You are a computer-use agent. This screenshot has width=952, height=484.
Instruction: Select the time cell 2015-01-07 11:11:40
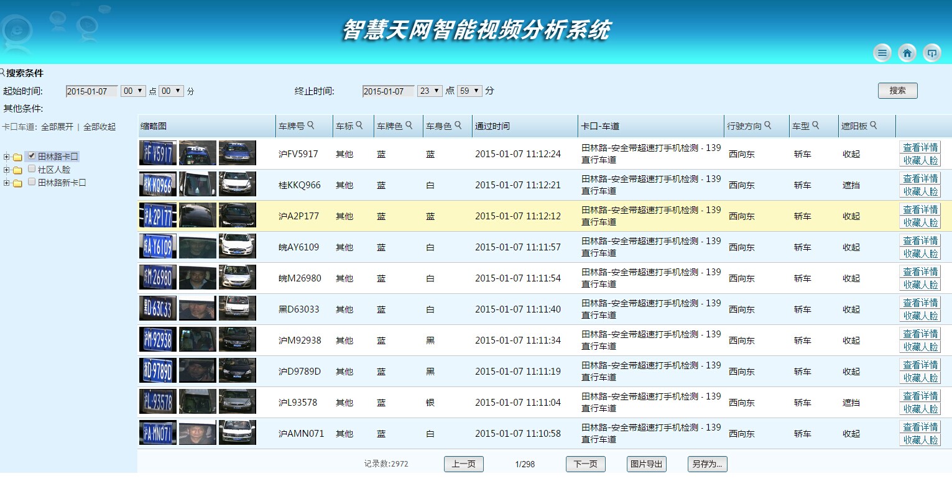click(x=518, y=309)
